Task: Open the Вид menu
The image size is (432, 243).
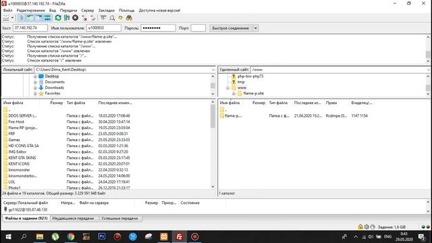Action: tap(53, 10)
